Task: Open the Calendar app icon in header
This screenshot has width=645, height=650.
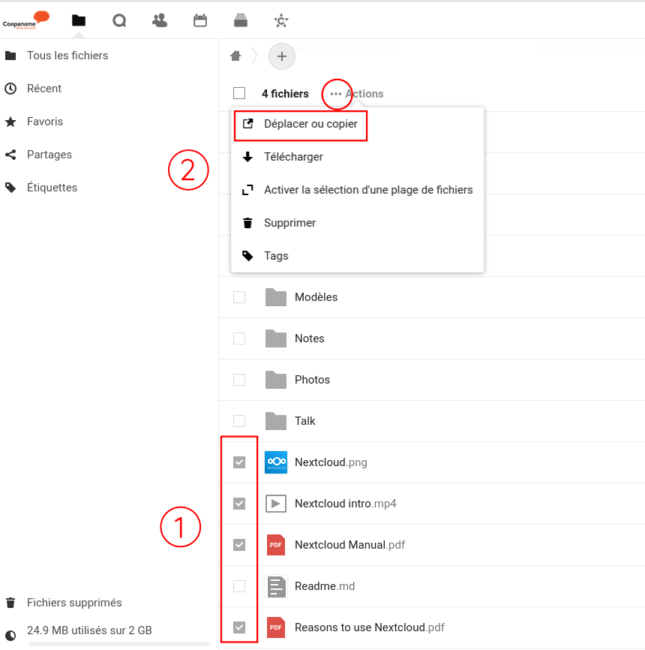Action: tap(200, 21)
